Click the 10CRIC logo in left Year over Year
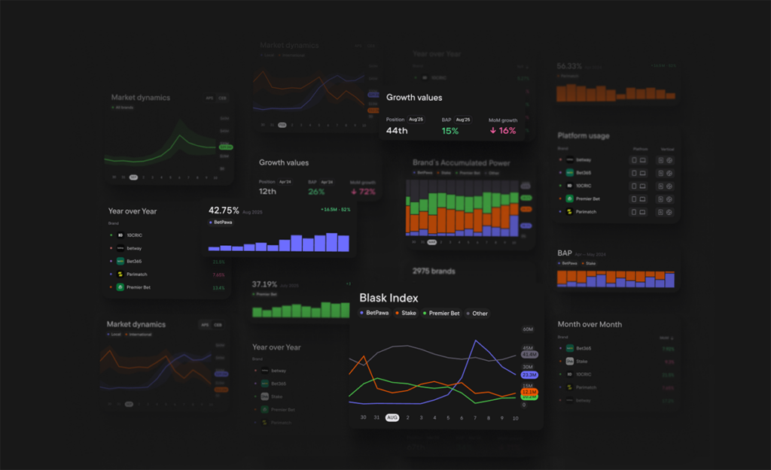Image resolution: width=771 pixels, height=470 pixels. (120, 235)
